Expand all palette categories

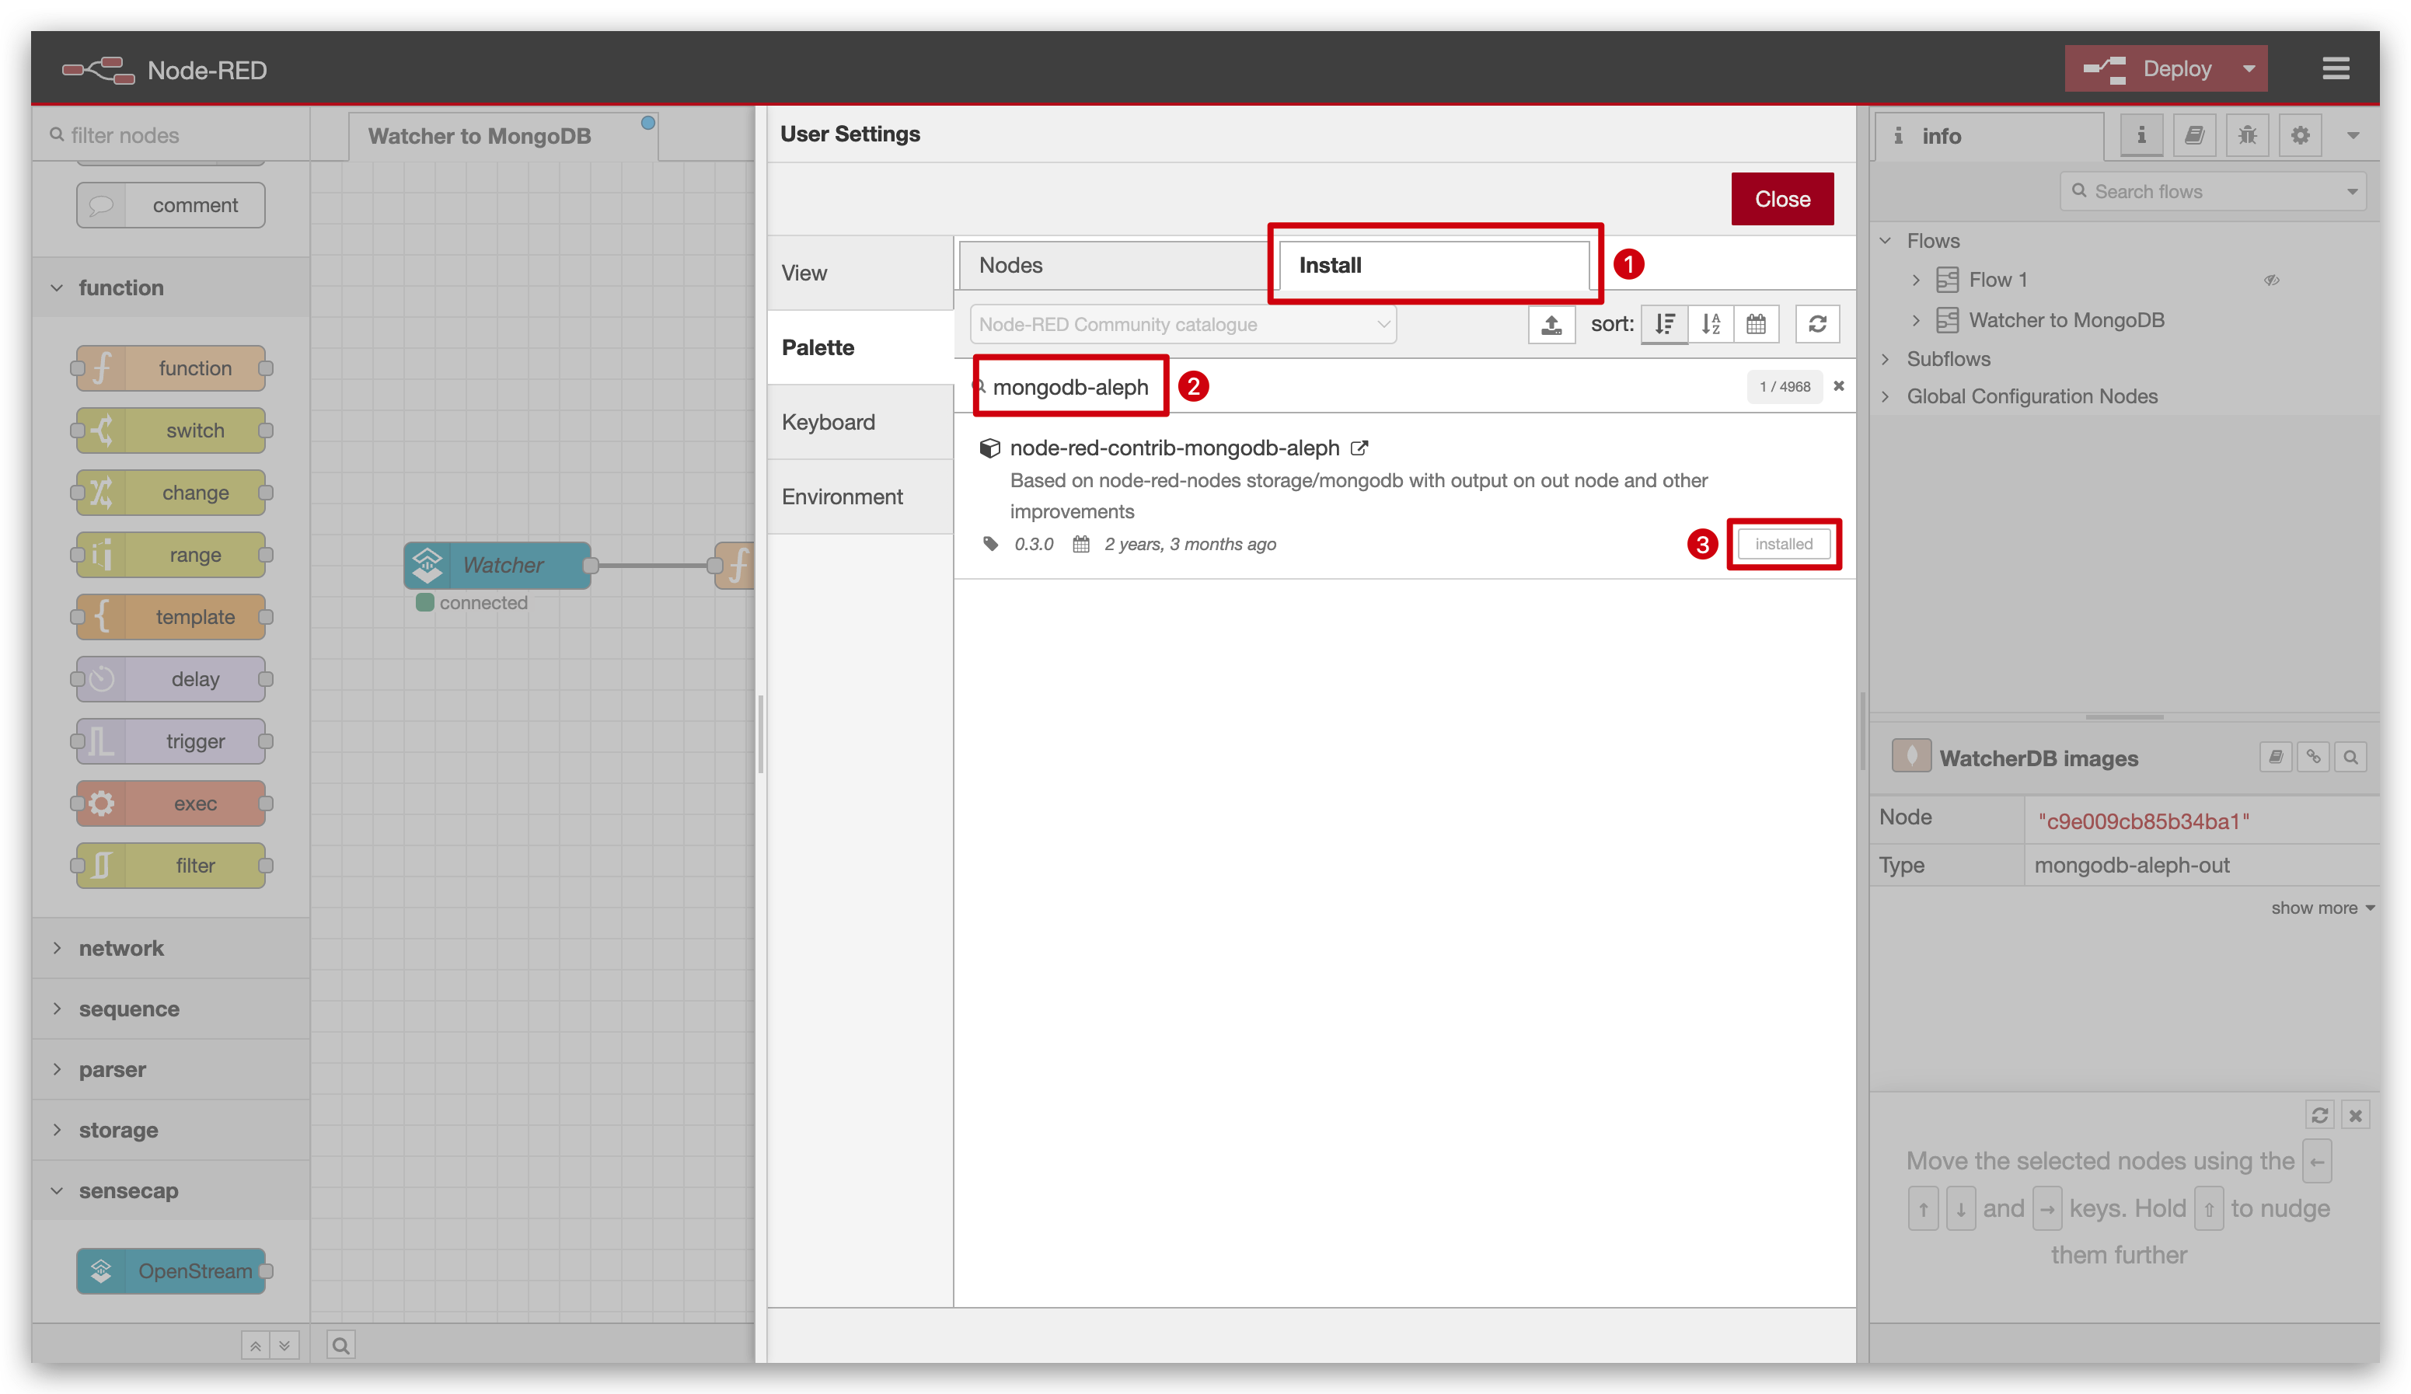[x=284, y=1345]
